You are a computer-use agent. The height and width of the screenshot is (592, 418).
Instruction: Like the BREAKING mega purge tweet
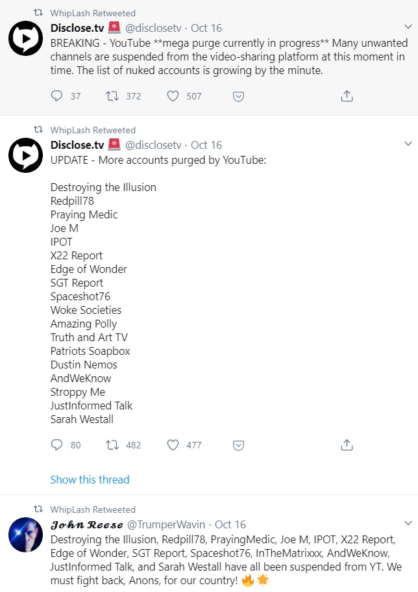tap(173, 96)
